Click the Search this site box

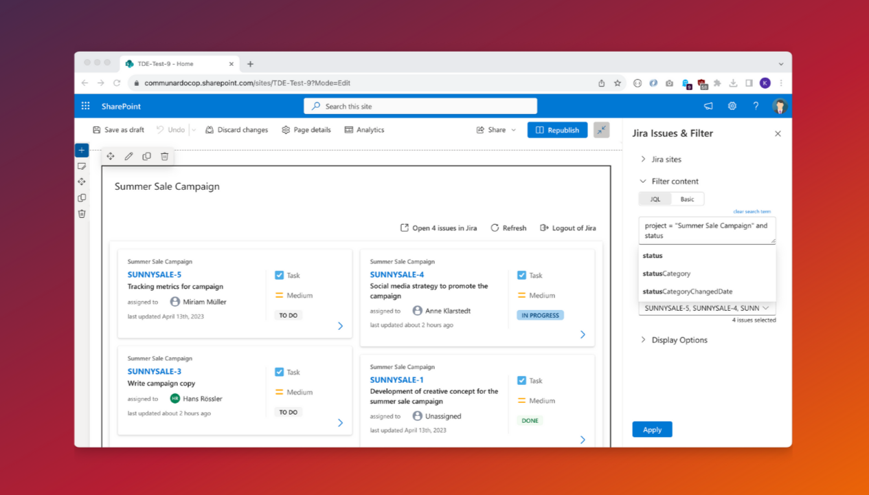point(420,107)
